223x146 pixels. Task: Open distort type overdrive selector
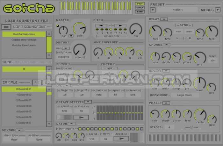(64, 57)
